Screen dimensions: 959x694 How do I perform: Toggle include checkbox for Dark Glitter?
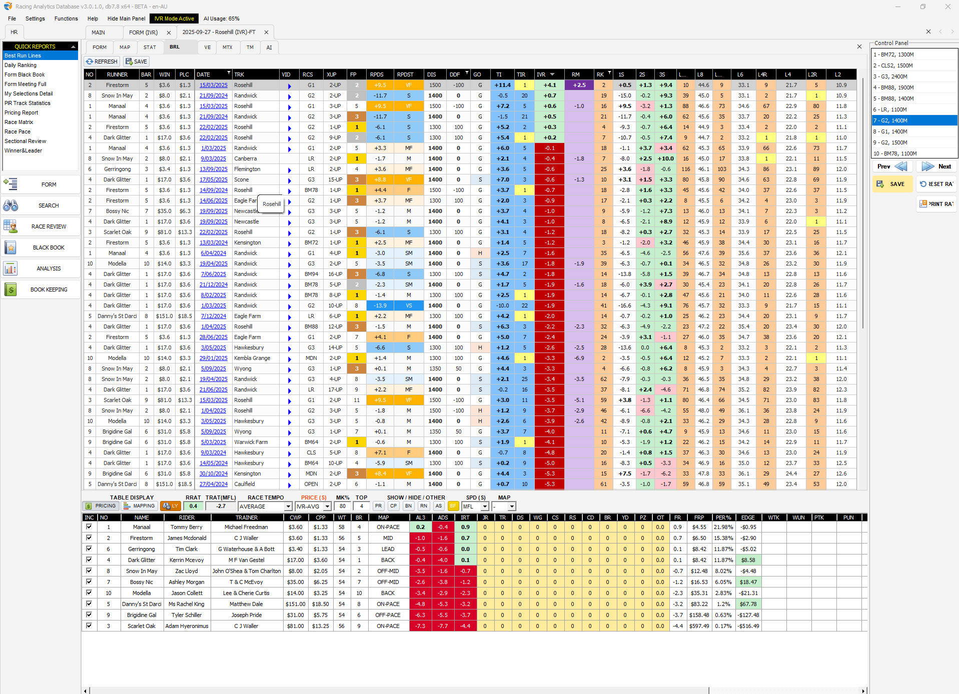[x=89, y=559]
